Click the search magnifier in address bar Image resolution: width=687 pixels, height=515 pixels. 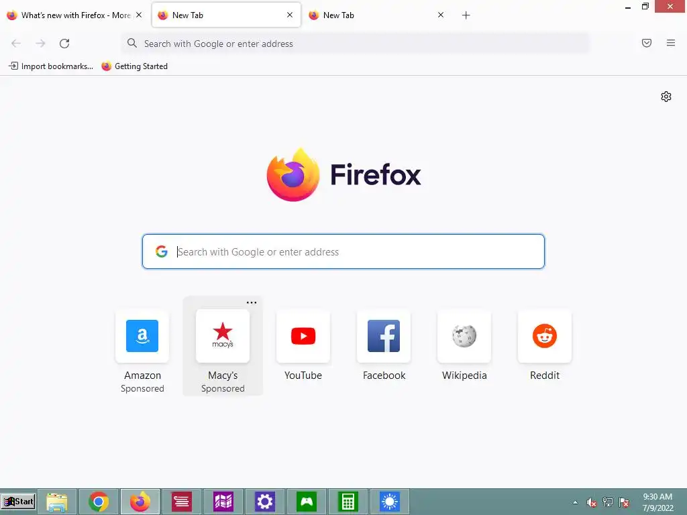[x=132, y=43]
